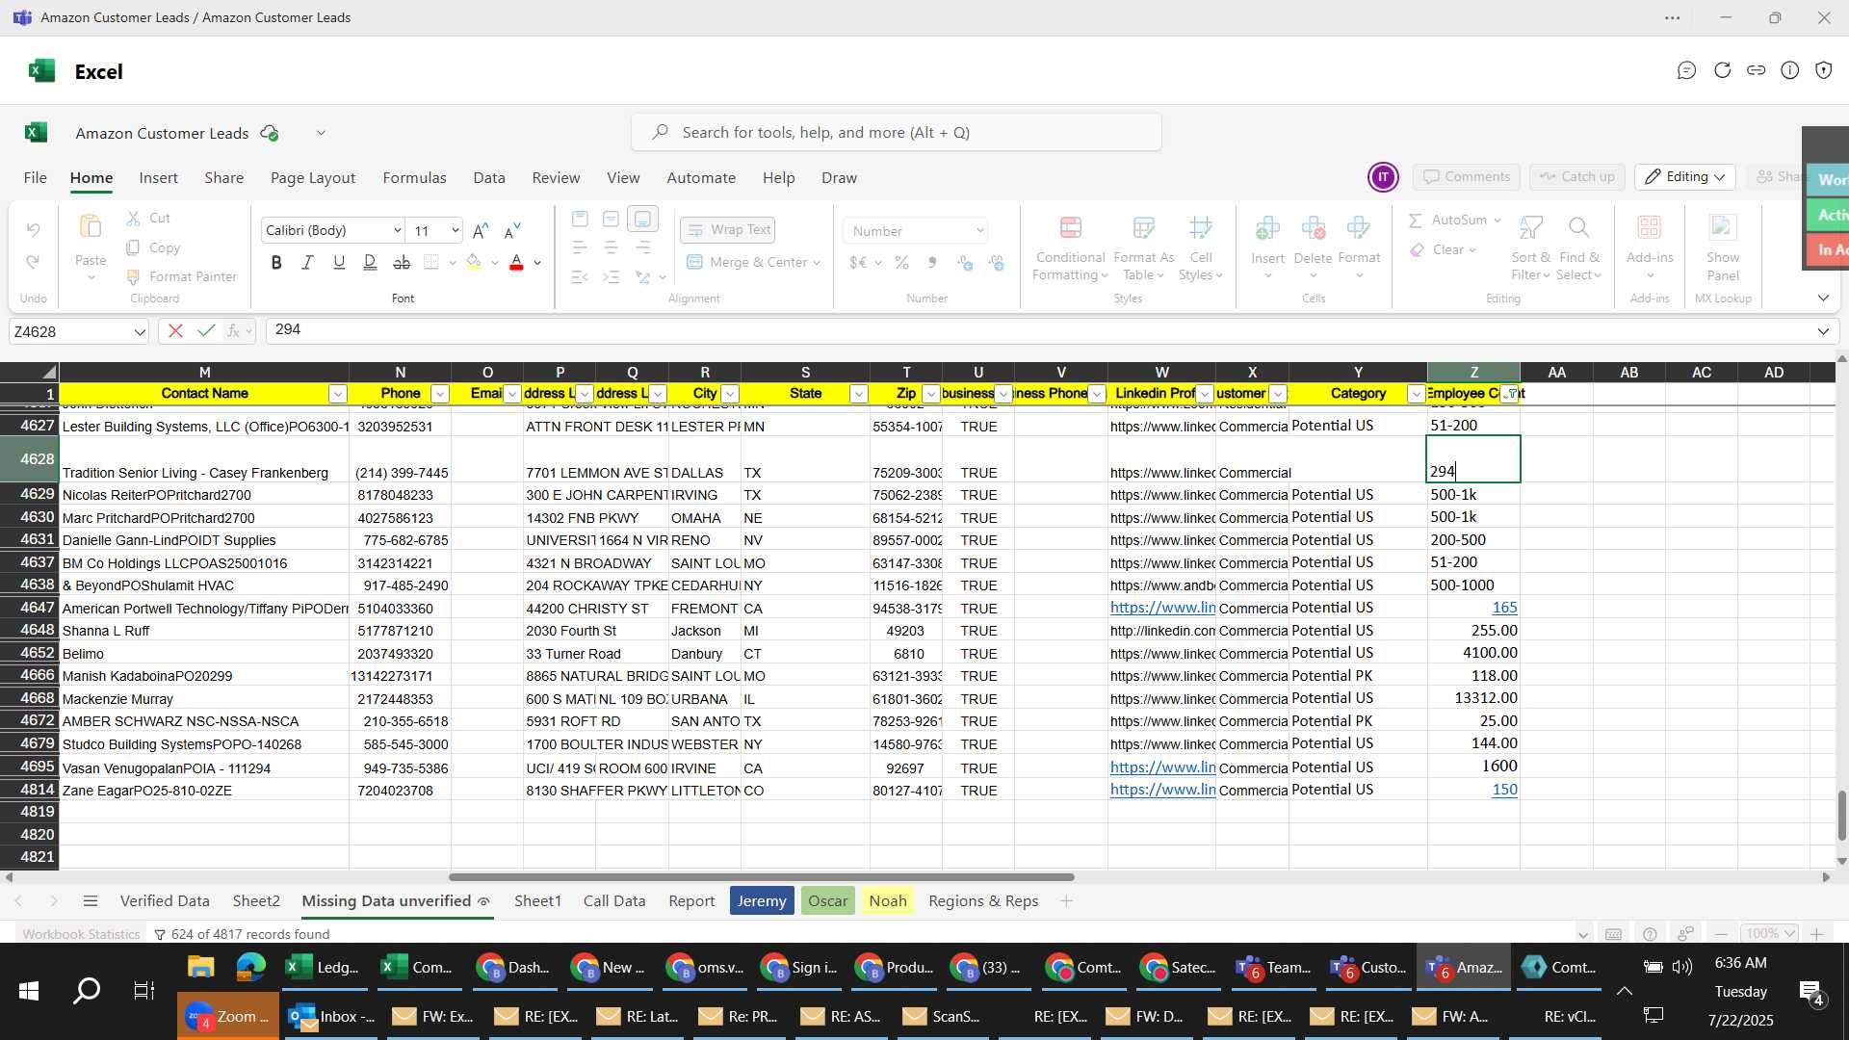1849x1040 pixels.
Task: Open the Insert ribbon tab
Action: [x=158, y=178]
